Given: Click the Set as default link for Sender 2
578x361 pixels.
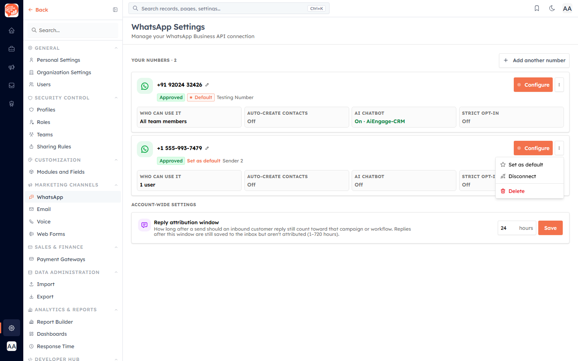Looking at the screenshot, I should point(204,161).
